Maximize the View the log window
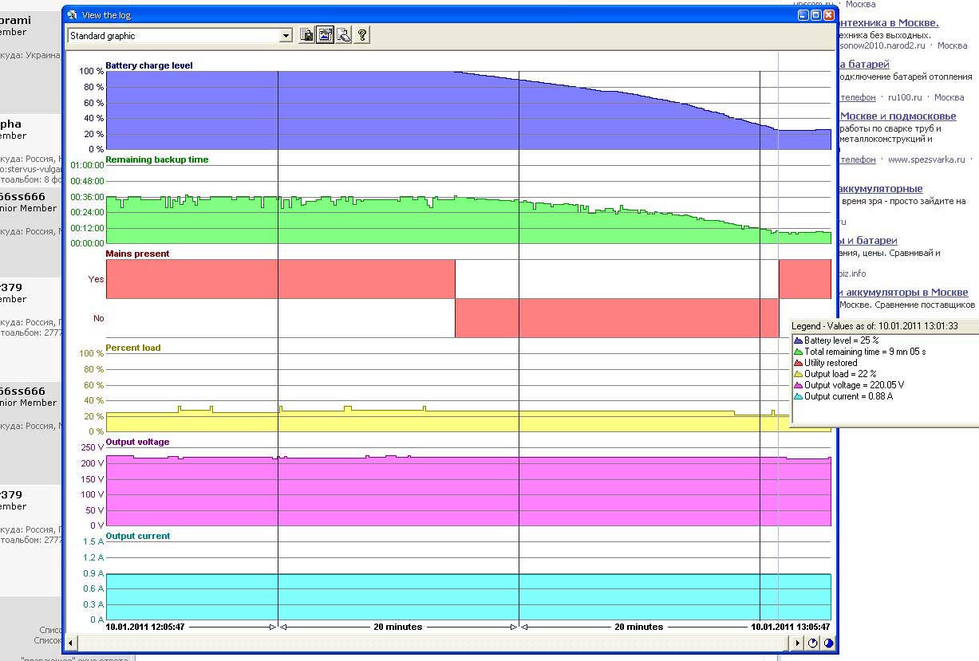Viewport: 979px width, 661px height. pos(816,15)
